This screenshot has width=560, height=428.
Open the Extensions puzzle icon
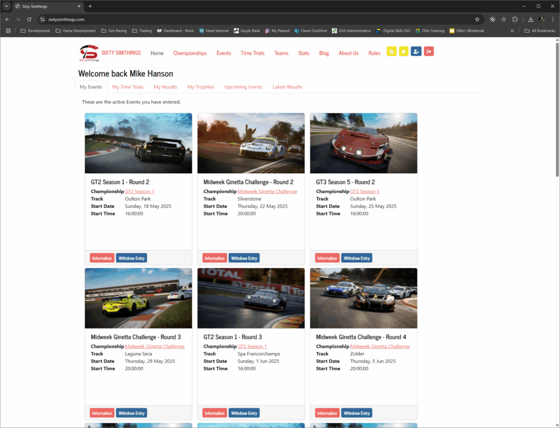[515, 19]
